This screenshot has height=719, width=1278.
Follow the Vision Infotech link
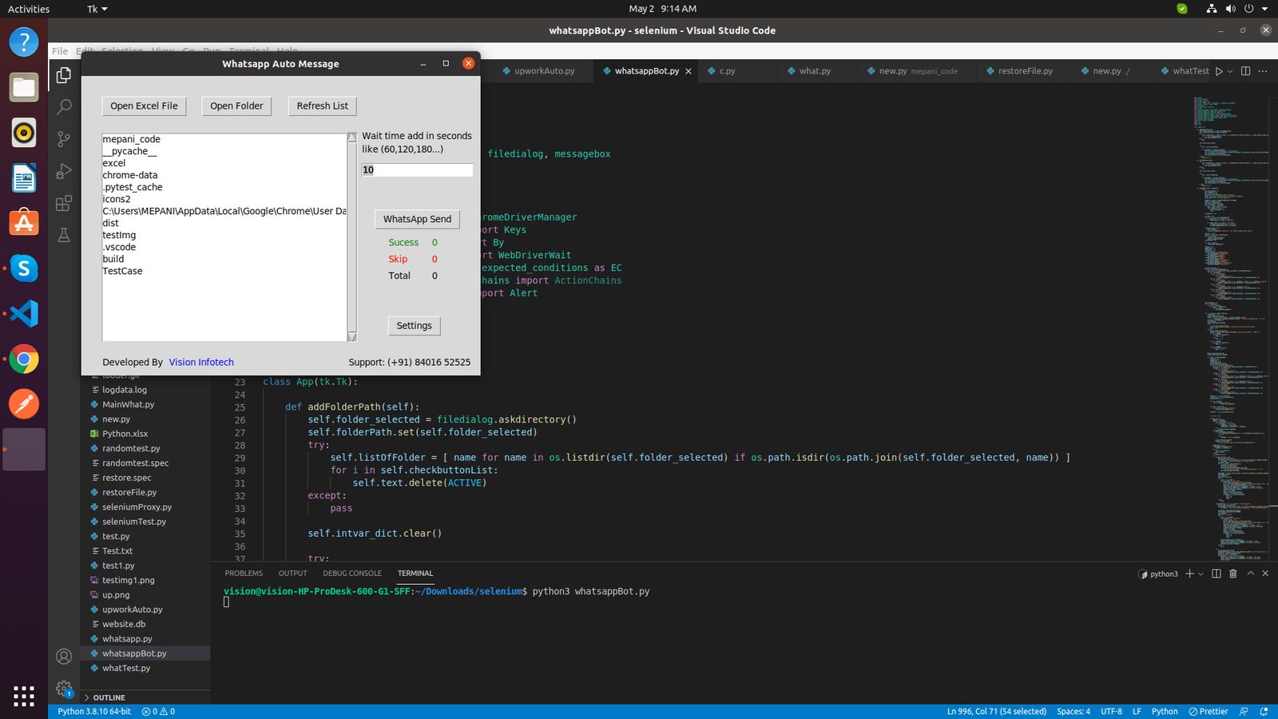pyautogui.click(x=201, y=363)
